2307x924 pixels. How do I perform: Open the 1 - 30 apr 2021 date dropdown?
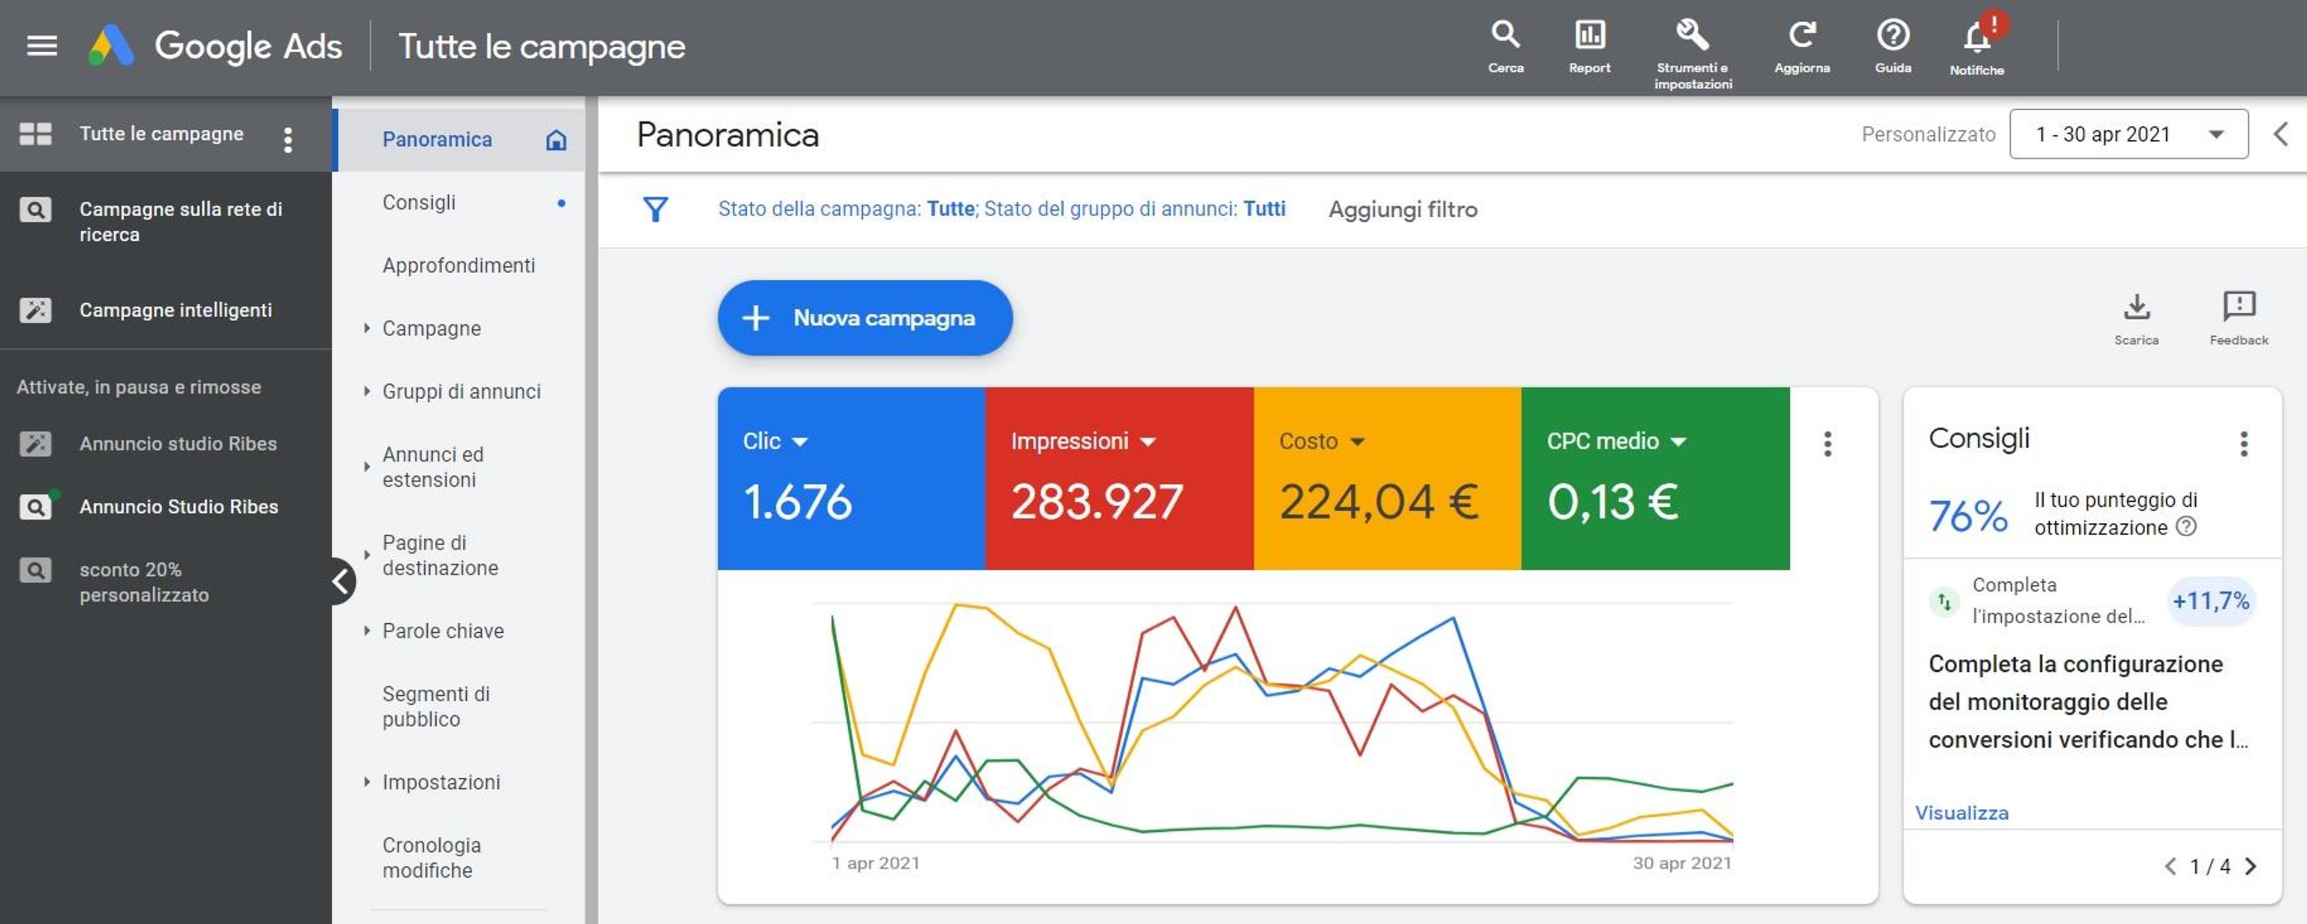[2128, 134]
